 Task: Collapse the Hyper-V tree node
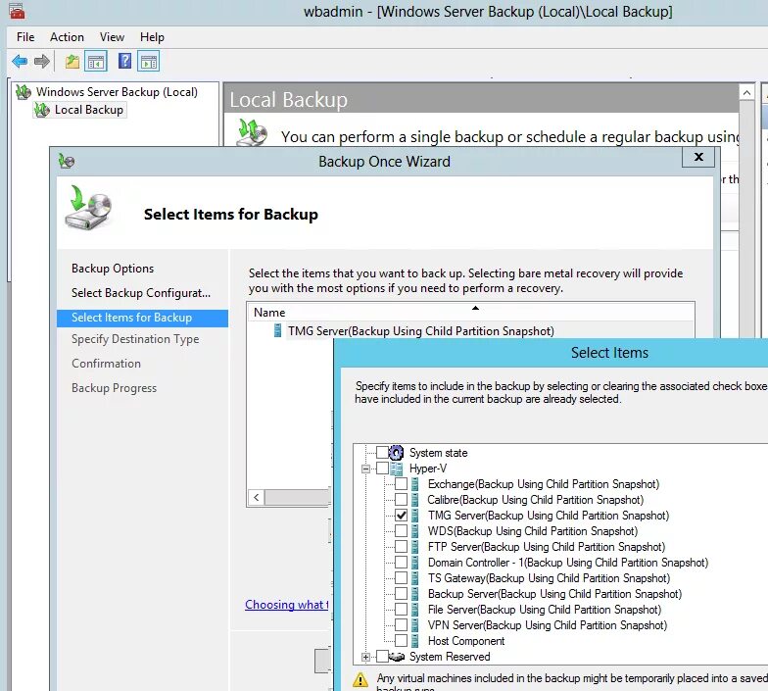(365, 469)
